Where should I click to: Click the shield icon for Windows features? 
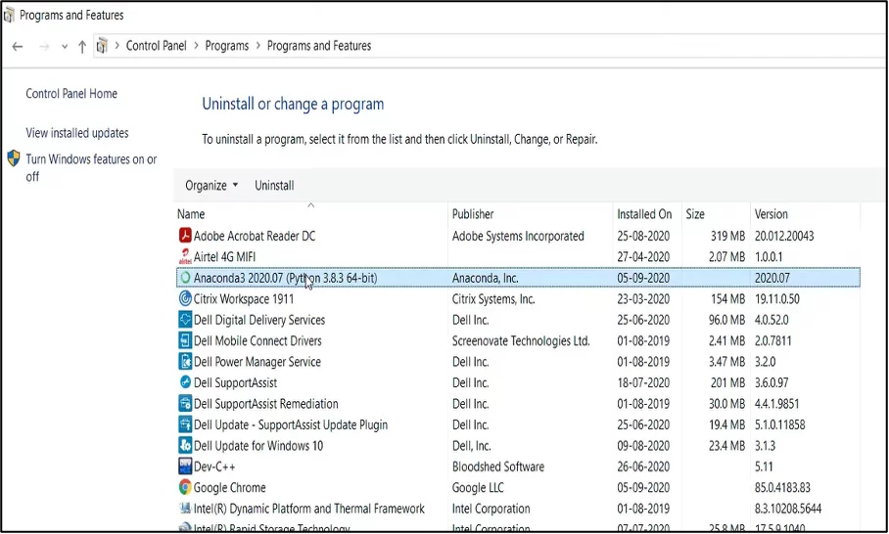pyautogui.click(x=14, y=158)
